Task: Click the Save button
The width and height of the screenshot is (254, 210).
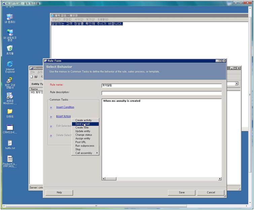Action: (182, 193)
